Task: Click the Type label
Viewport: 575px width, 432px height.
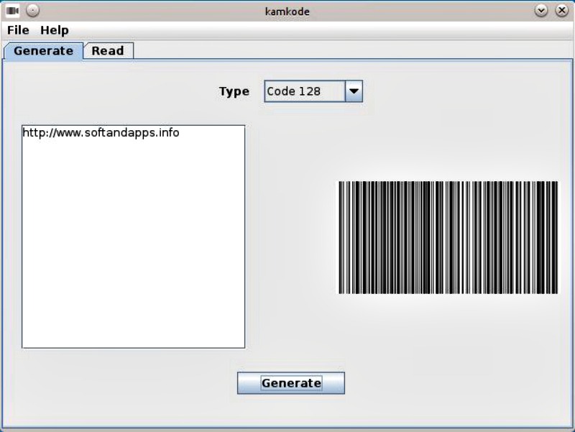Action: click(234, 91)
